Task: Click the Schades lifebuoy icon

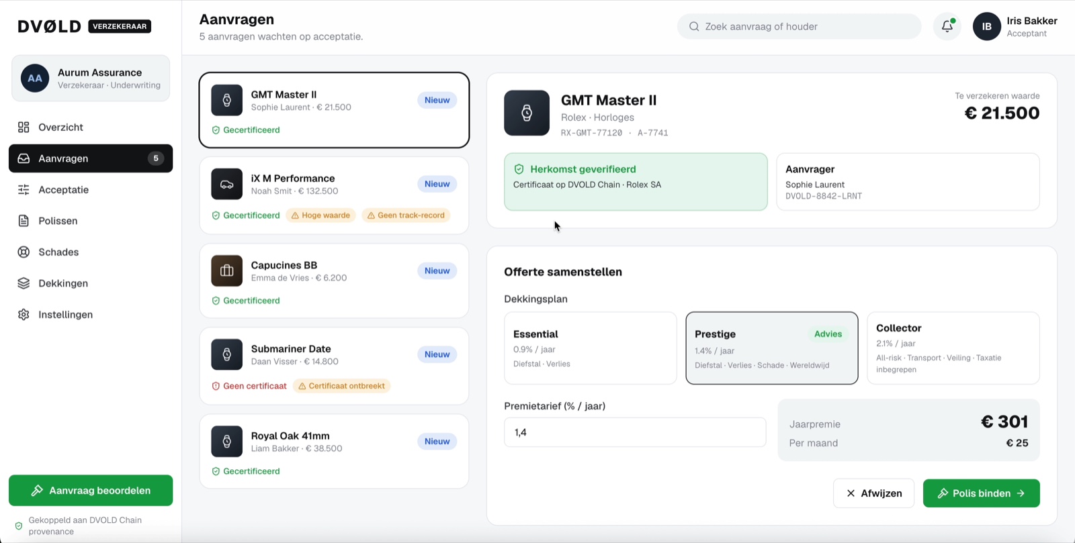Action: pyautogui.click(x=24, y=252)
